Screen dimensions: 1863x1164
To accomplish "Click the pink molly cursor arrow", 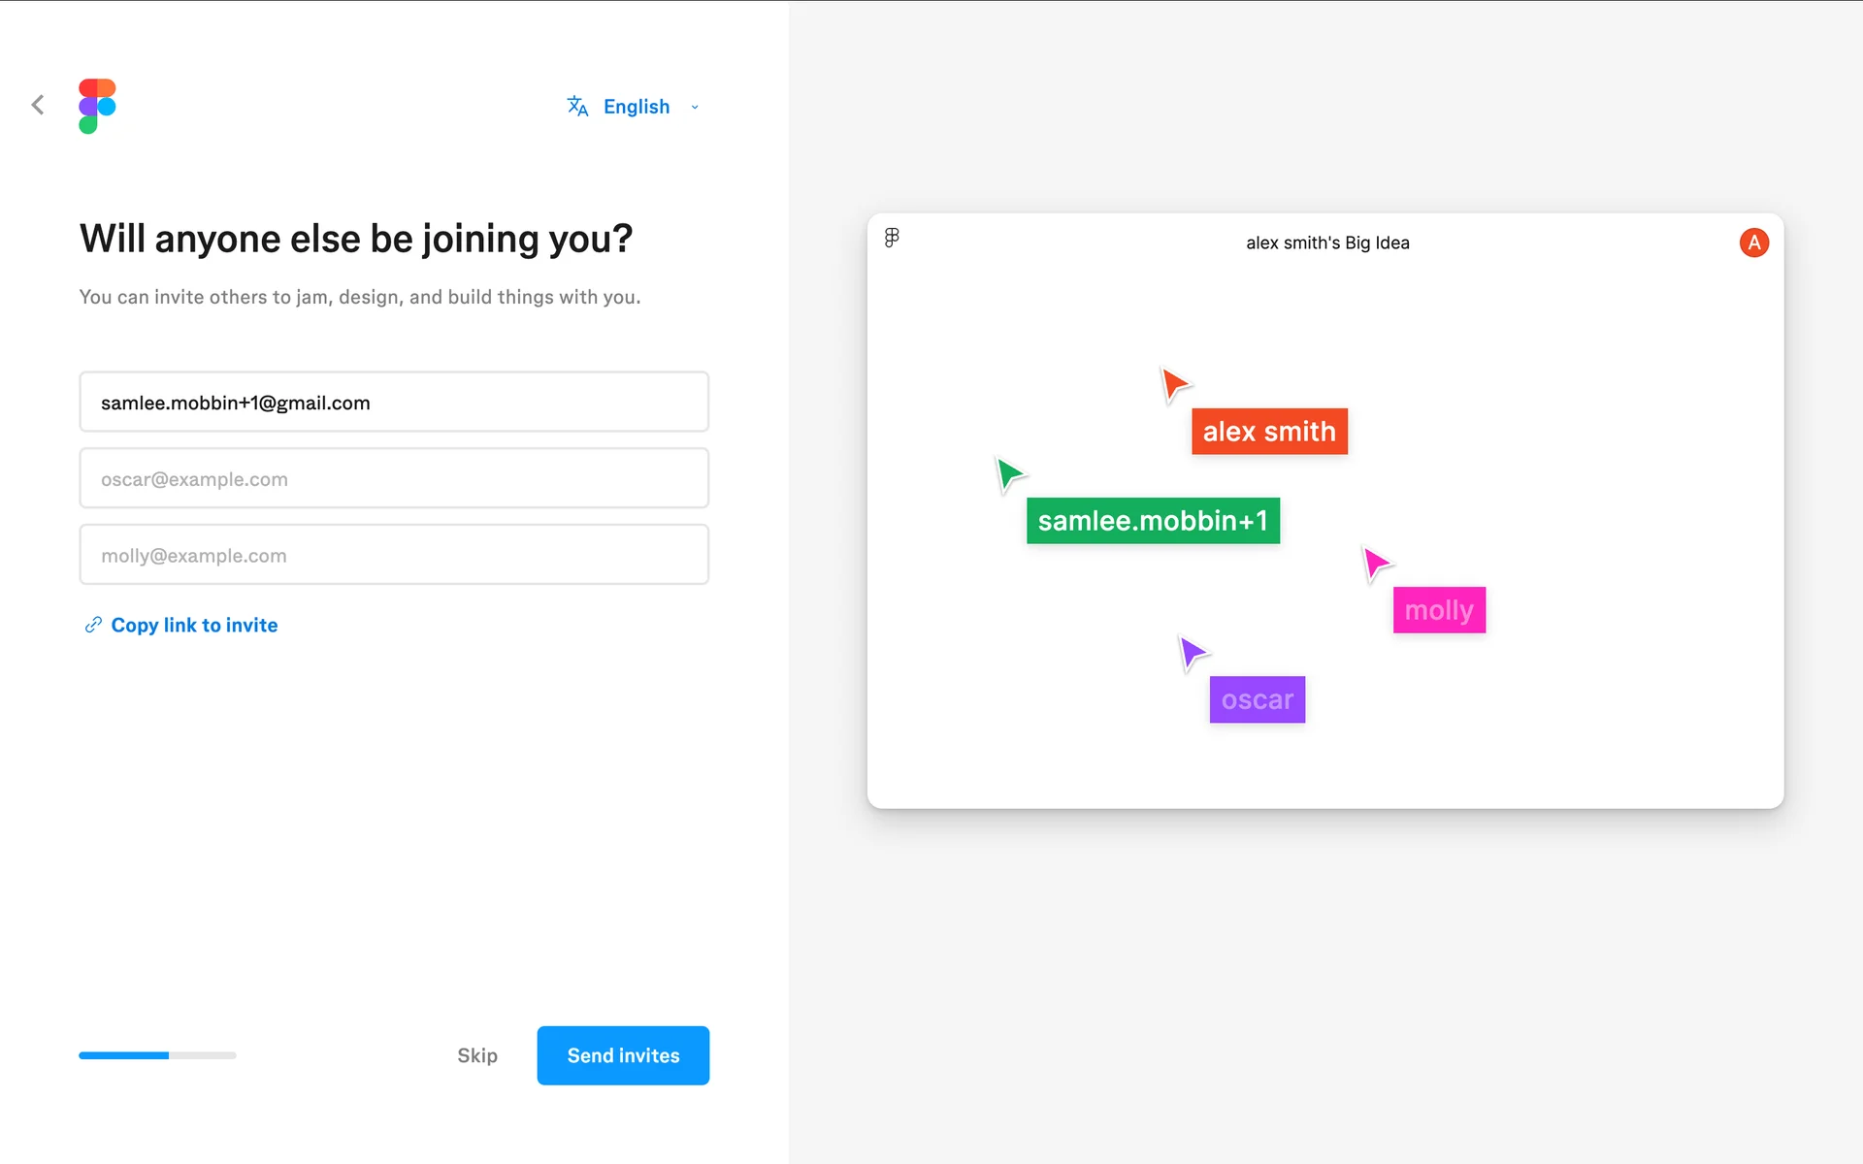I will pyautogui.click(x=1376, y=563).
